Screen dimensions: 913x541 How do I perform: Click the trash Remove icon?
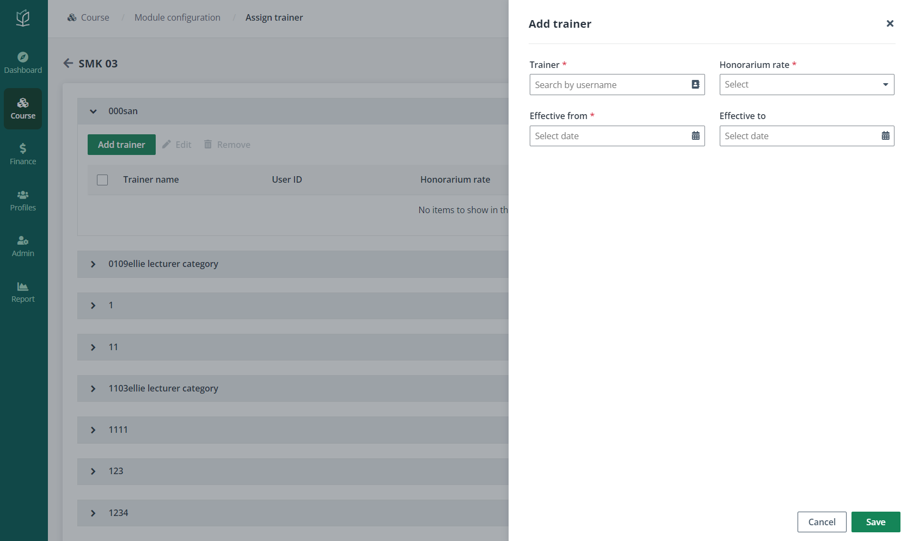tap(208, 144)
